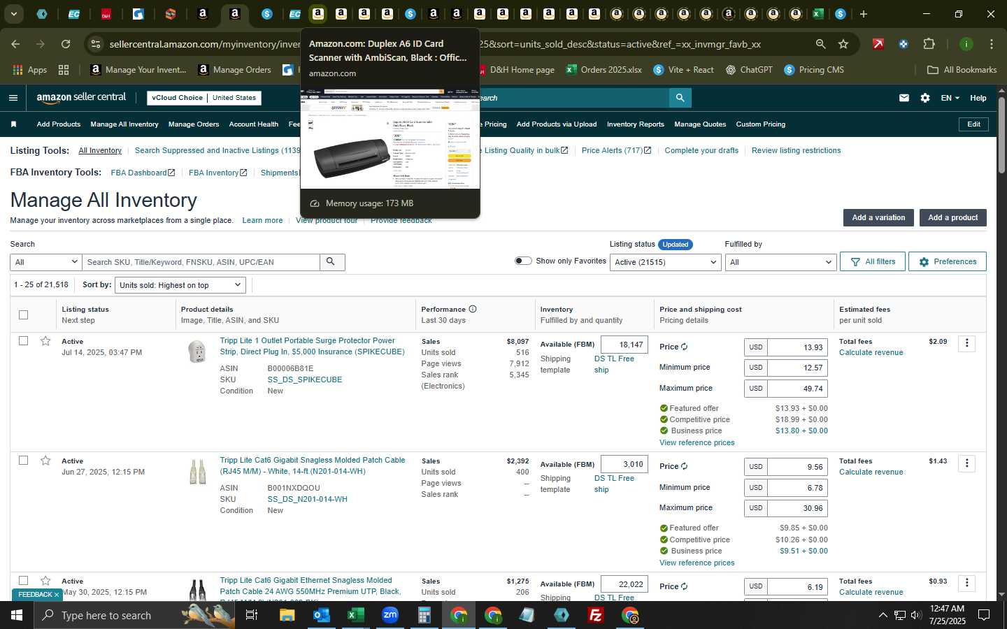The image size is (1007, 629).
Task: Click the blue search magnifier button in header
Action: point(680,98)
